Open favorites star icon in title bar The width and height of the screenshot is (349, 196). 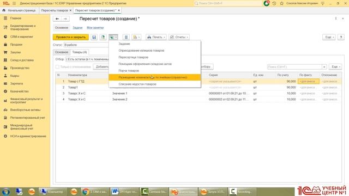point(281,3)
